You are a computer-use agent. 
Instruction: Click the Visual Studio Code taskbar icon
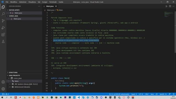[x=79, y=97]
